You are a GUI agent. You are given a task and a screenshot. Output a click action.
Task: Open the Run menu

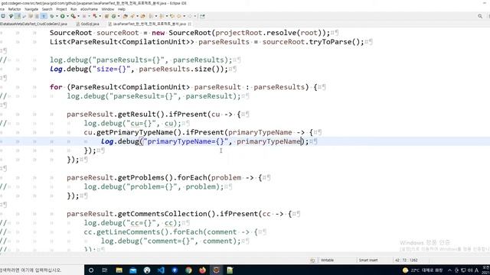tap(73, 9)
